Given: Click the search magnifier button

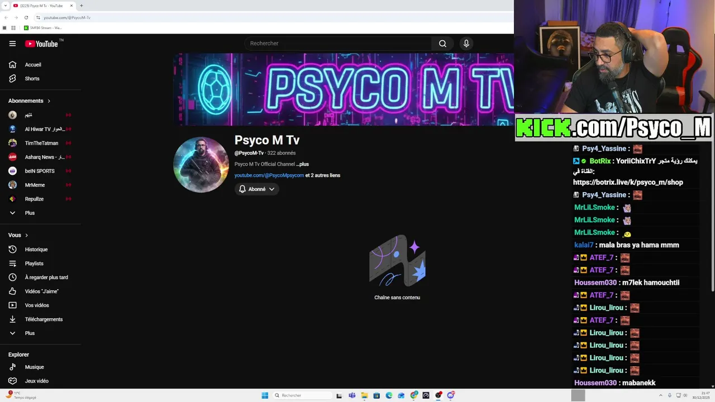Looking at the screenshot, I should pos(442,44).
